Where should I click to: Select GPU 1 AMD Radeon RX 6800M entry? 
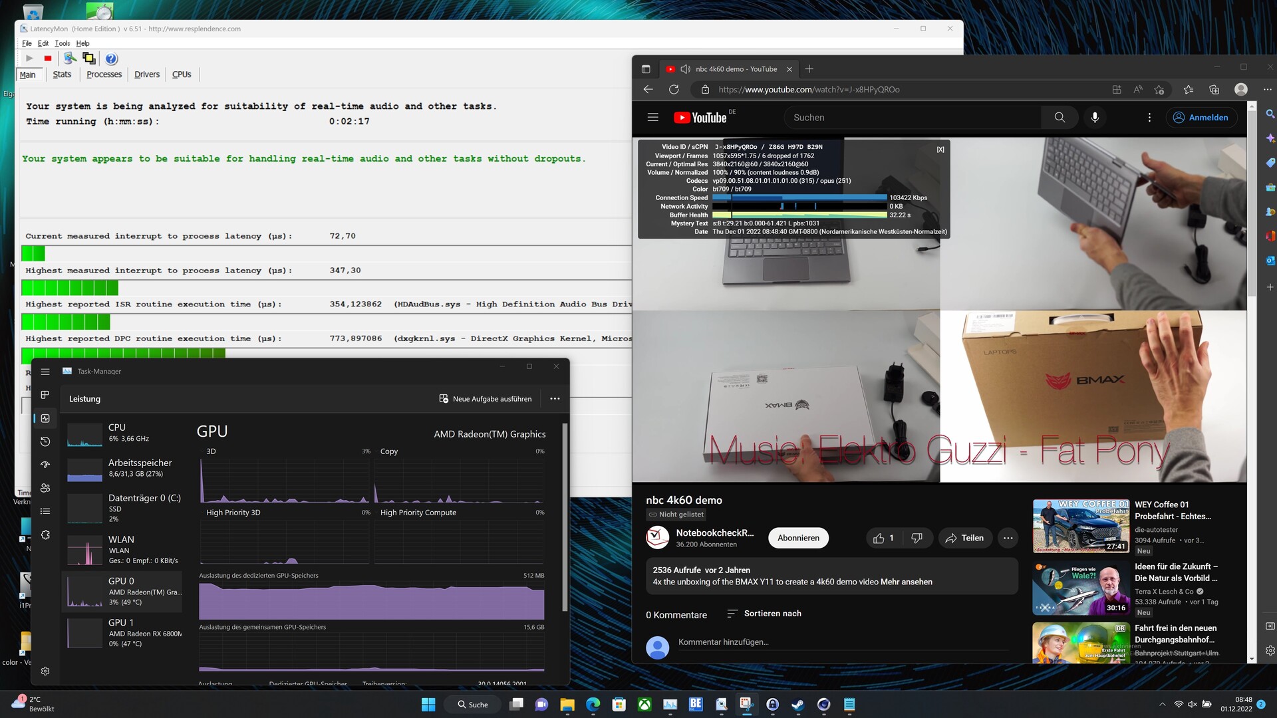[x=122, y=634]
